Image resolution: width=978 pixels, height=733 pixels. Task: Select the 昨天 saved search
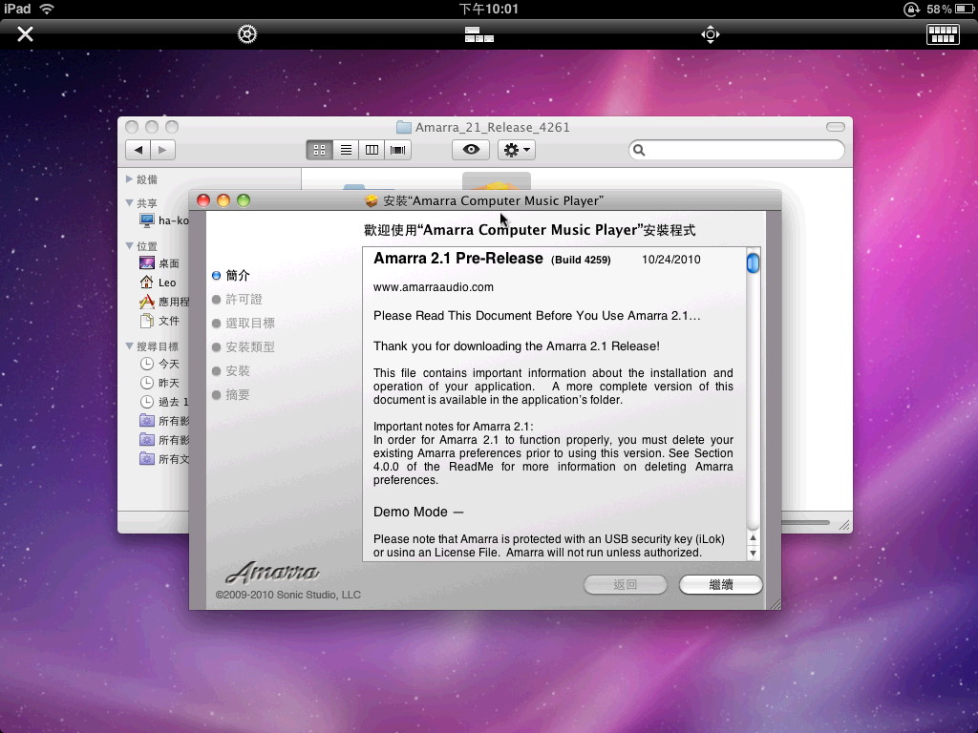point(159,383)
